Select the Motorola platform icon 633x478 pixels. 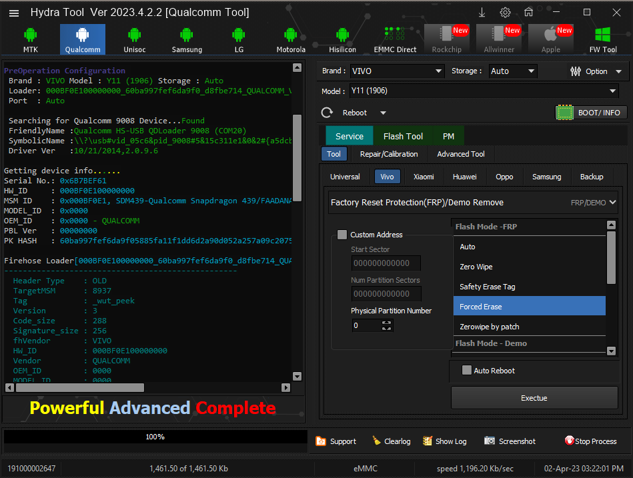[x=291, y=39]
